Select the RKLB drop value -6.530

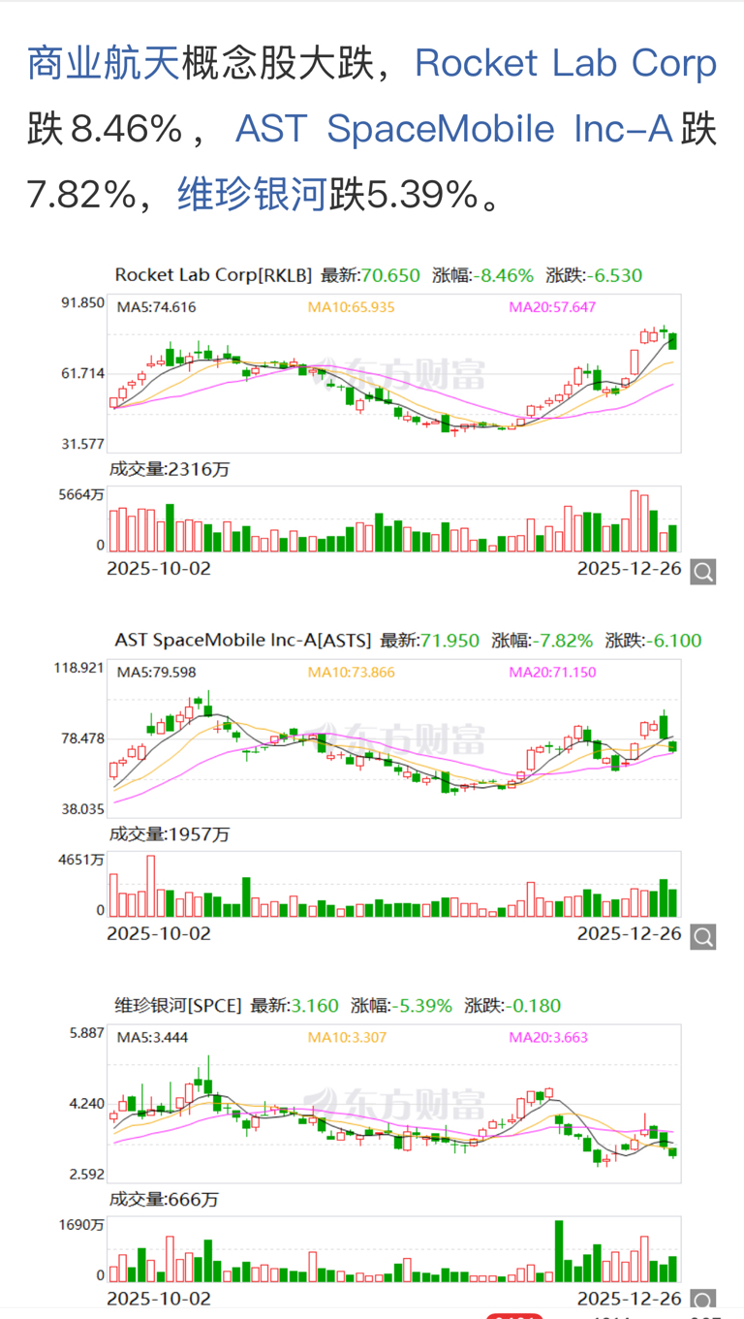click(x=613, y=275)
